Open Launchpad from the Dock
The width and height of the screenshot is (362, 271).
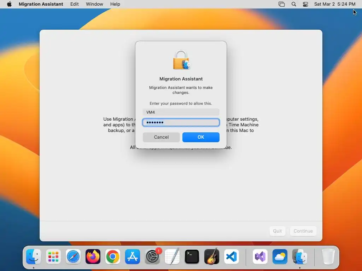(53, 257)
